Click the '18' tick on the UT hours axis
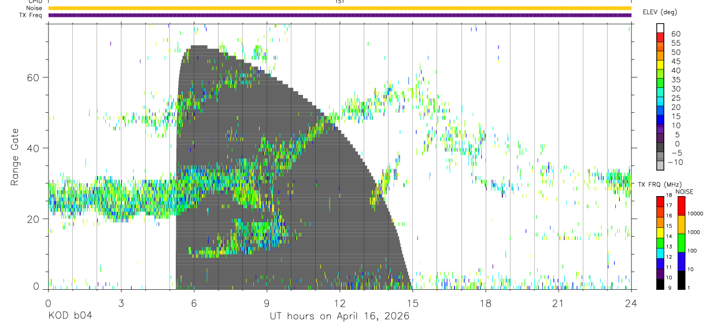 [x=485, y=303]
